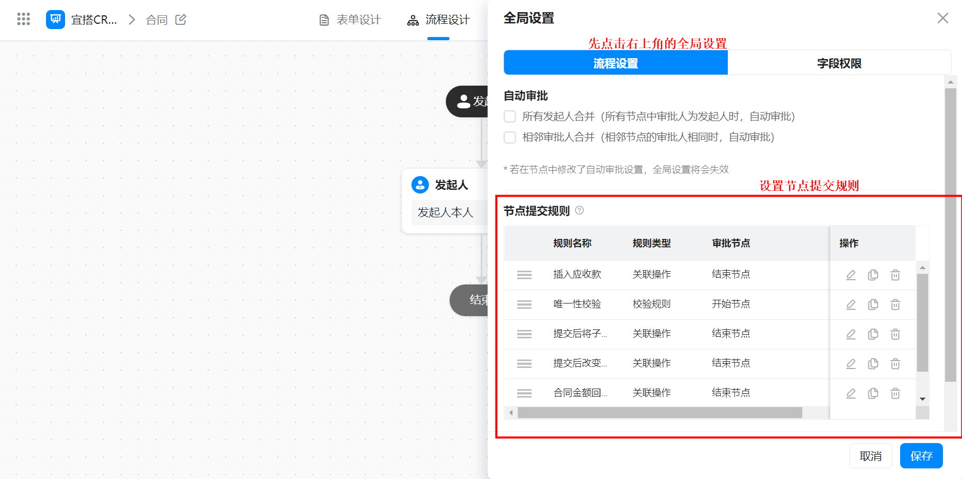Open the app launcher grid icon

pos(23,20)
